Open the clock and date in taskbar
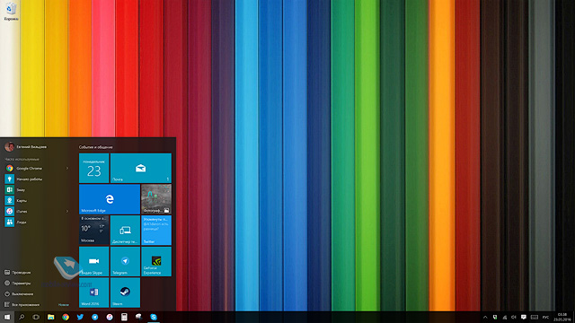 click(562, 317)
